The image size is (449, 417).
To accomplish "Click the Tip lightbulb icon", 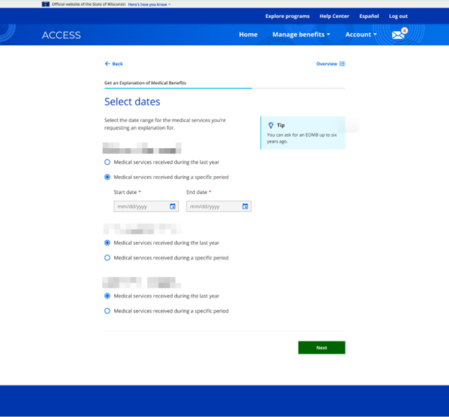I will [271, 125].
